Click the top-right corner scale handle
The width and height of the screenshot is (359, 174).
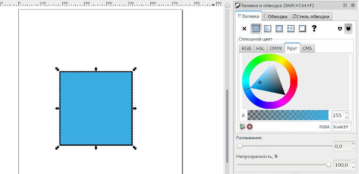click(135, 69)
